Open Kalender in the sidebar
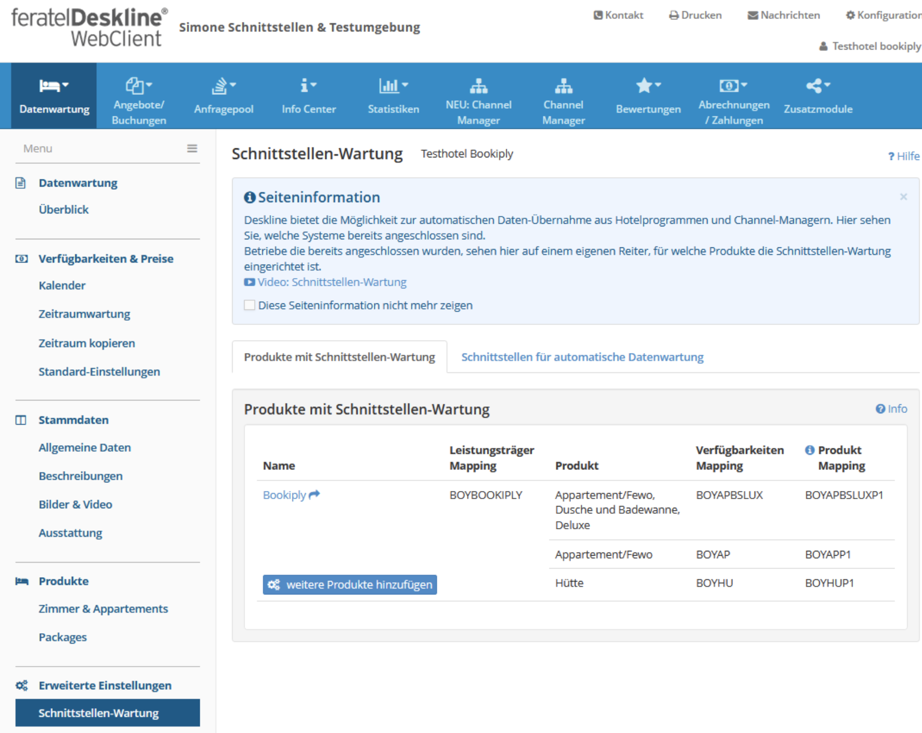Image resolution: width=922 pixels, height=733 pixels. tap(62, 286)
